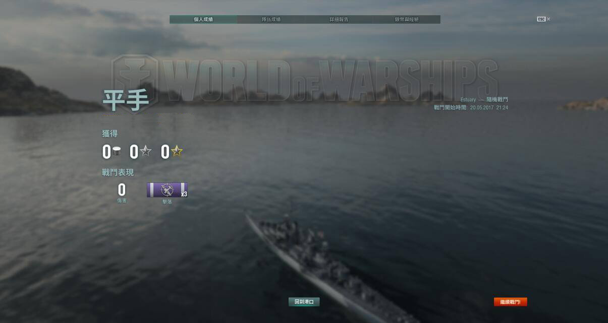Screen dimensions: 608x323
Task: Click the battle start time 20.05.2017 21:24
Action: (488, 108)
